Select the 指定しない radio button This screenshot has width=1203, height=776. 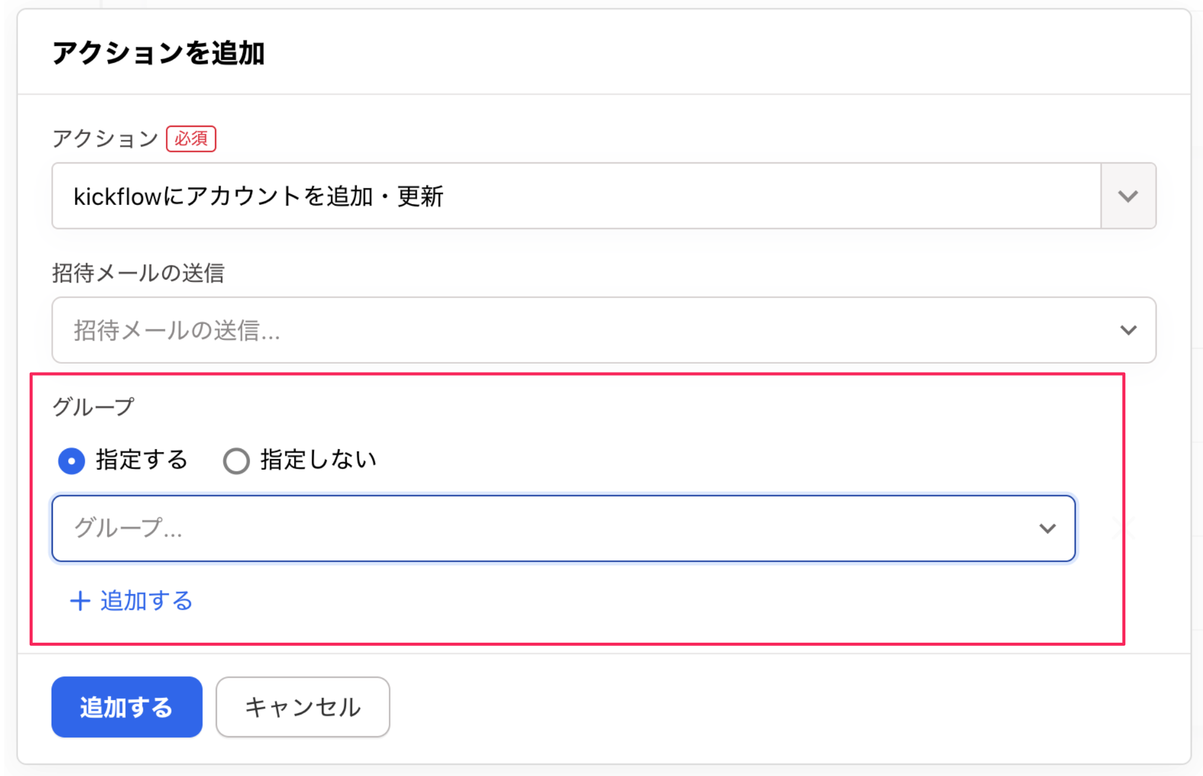236,461
